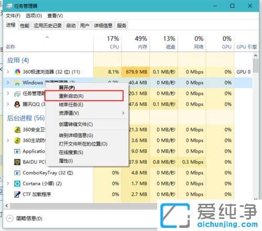Select the CTF 加载程序 row name
This screenshot has height=231, width=262.
[37, 194]
